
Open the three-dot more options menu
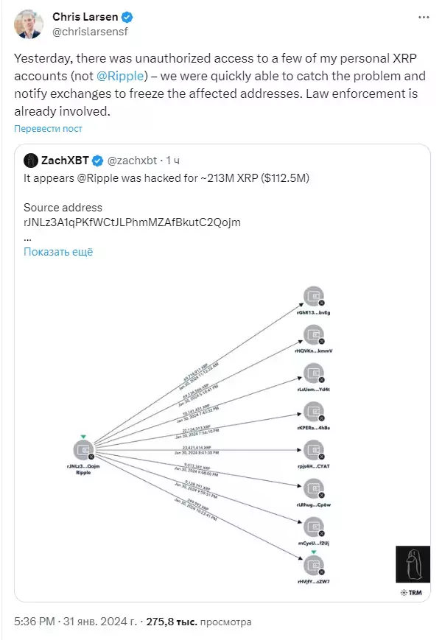click(x=424, y=17)
